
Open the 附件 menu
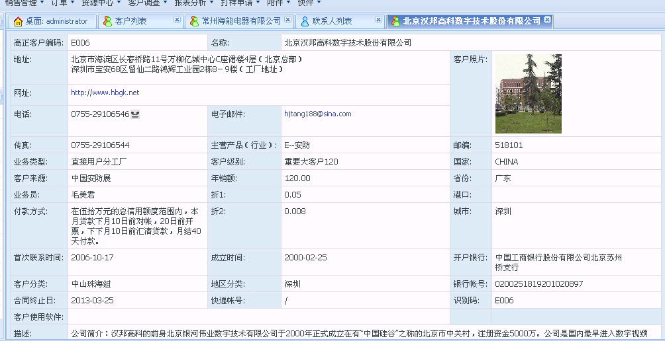pyautogui.click(x=279, y=3)
